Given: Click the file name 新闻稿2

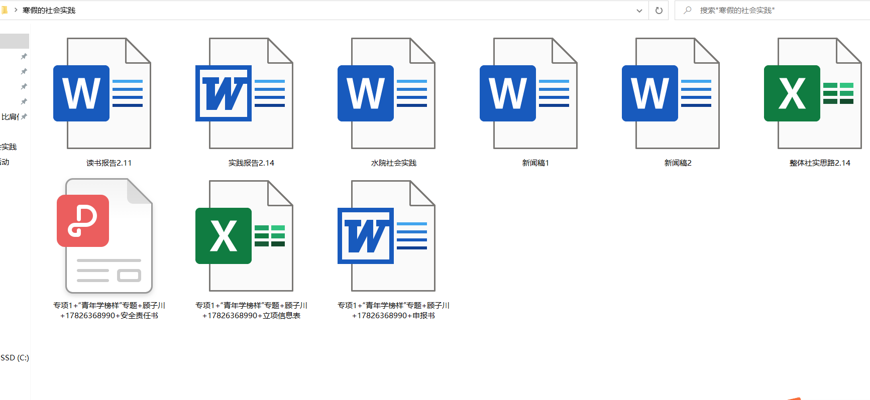Looking at the screenshot, I should [x=678, y=163].
